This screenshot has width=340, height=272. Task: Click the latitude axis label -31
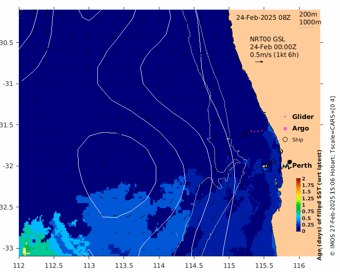(x=8, y=84)
